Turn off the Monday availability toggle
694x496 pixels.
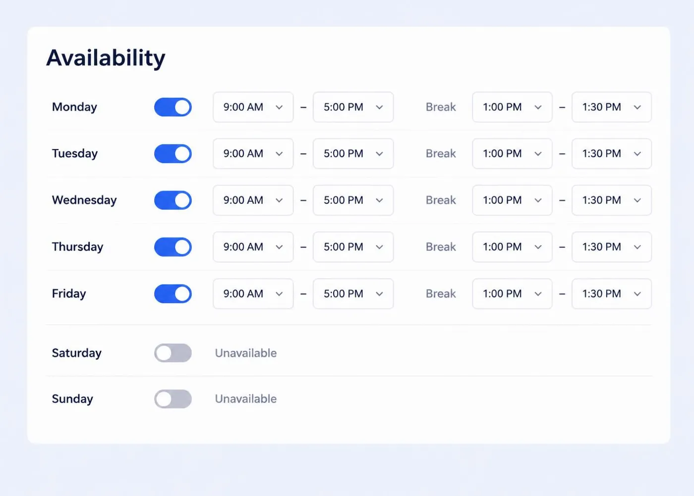click(173, 107)
